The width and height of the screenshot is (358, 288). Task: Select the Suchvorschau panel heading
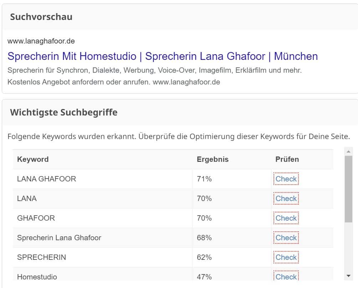coord(41,17)
